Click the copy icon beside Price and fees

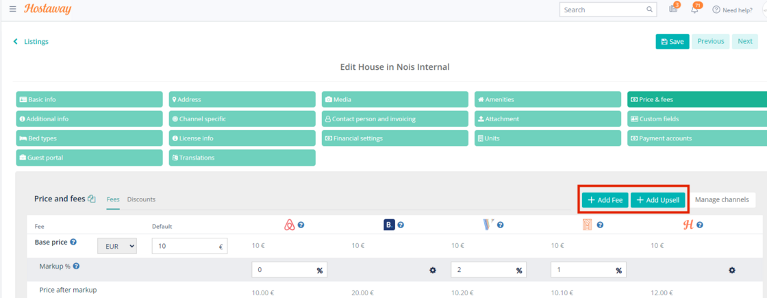[92, 199]
